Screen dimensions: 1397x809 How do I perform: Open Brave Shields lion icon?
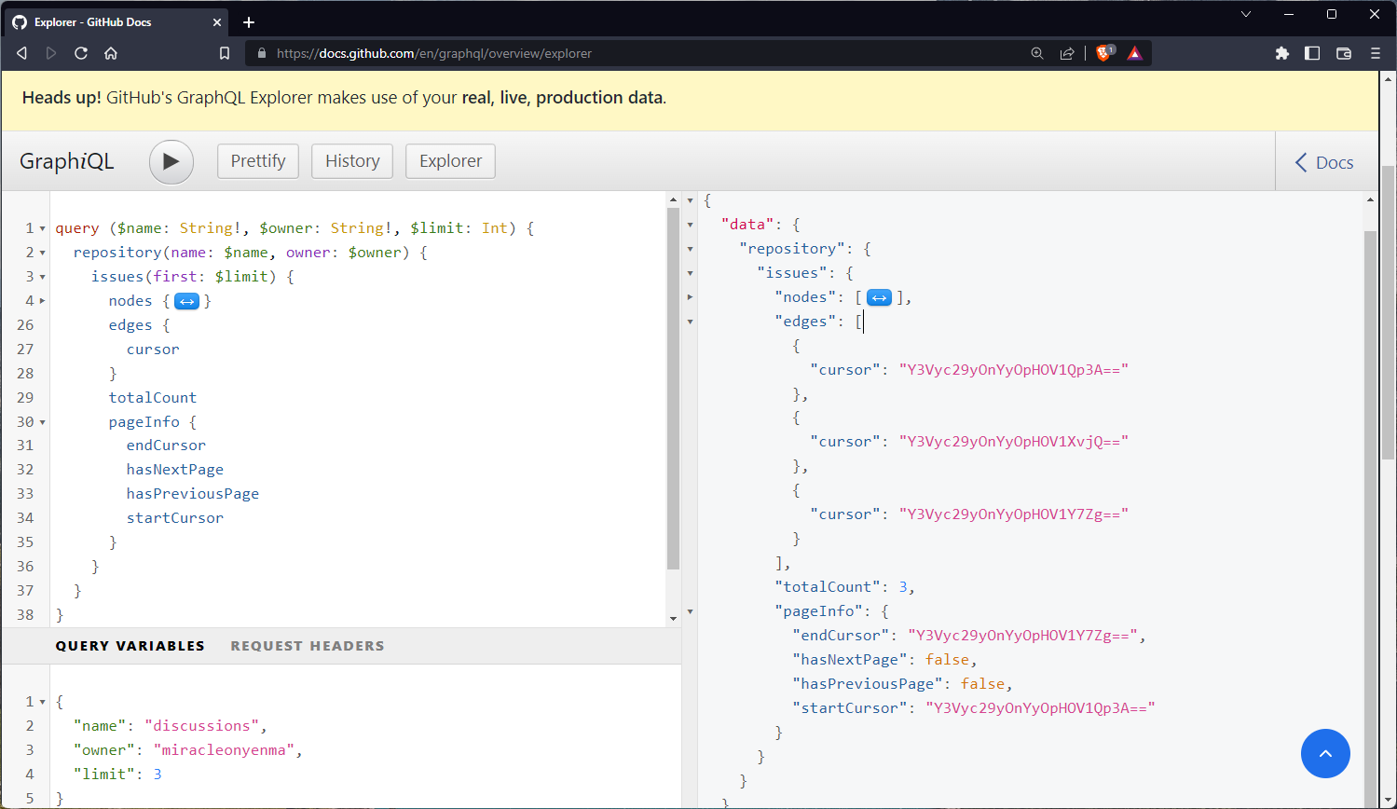pyautogui.click(x=1104, y=53)
